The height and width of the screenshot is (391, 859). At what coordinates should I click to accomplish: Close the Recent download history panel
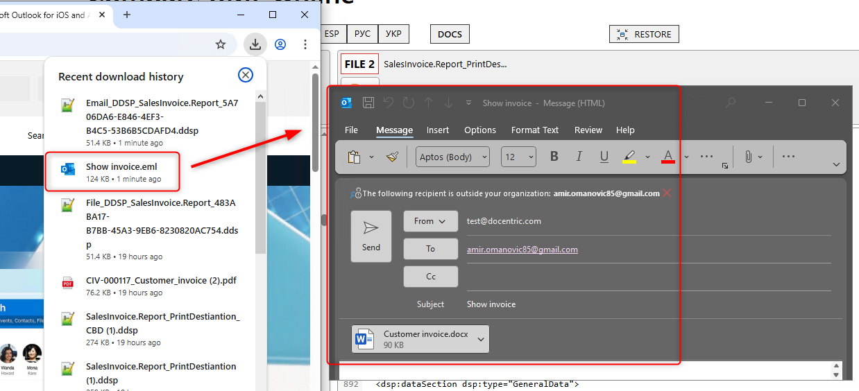[x=246, y=76]
